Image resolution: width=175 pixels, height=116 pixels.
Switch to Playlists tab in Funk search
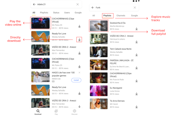click(107, 16)
